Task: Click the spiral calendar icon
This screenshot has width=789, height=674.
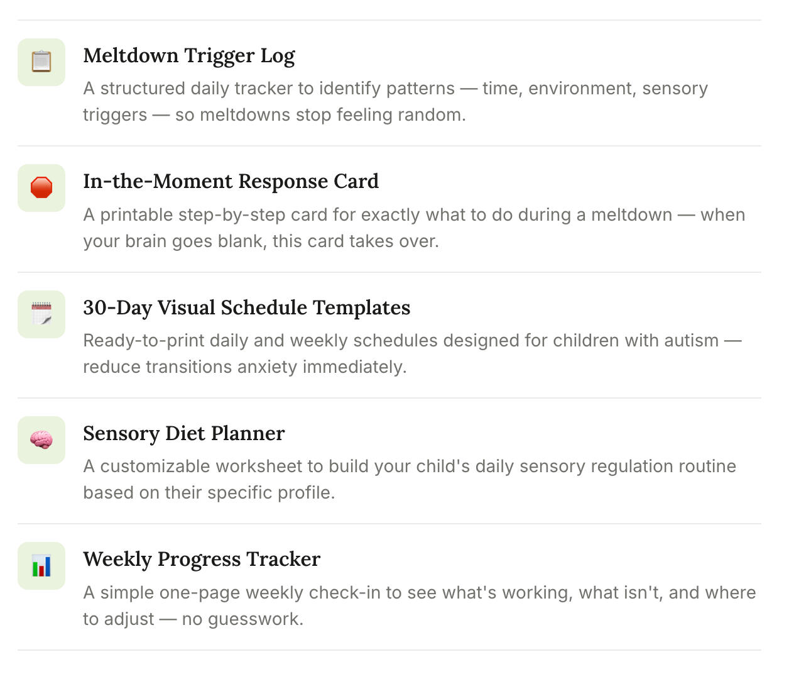Action: [x=41, y=314]
